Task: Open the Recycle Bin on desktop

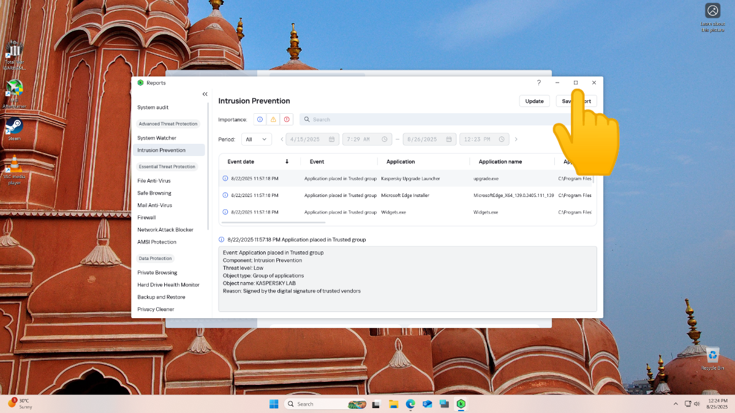Action: coord(712,359)
